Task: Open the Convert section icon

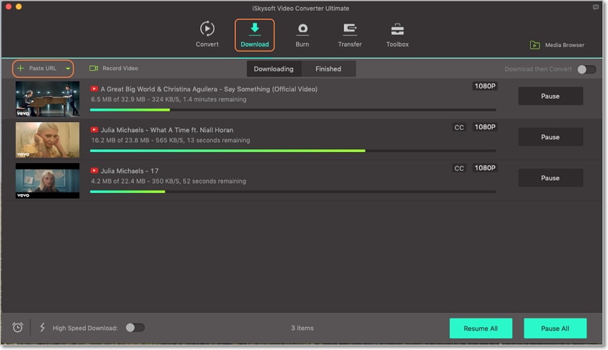Action: pyautogui.click(x=207, y=29)
